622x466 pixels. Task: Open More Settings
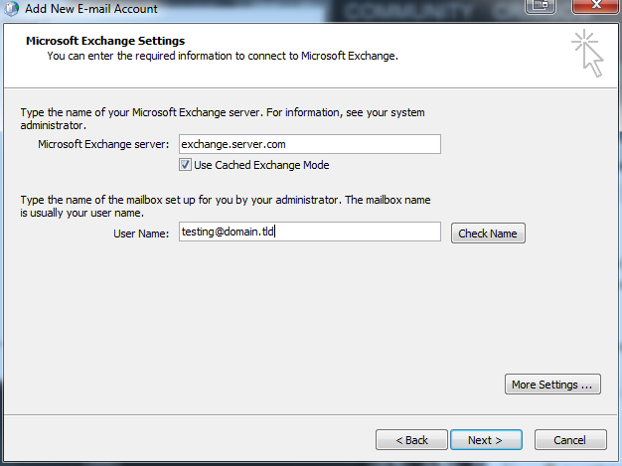click(x=552, y=385)
